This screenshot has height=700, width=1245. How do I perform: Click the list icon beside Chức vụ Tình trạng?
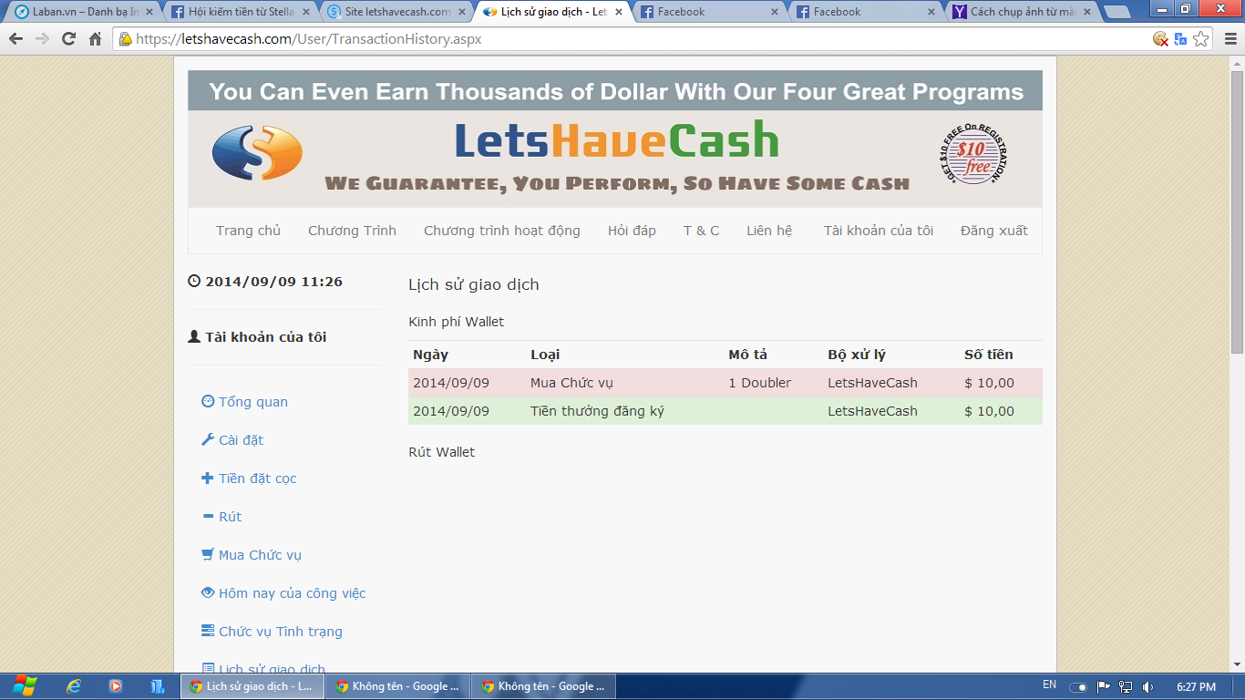click(208, 631)
